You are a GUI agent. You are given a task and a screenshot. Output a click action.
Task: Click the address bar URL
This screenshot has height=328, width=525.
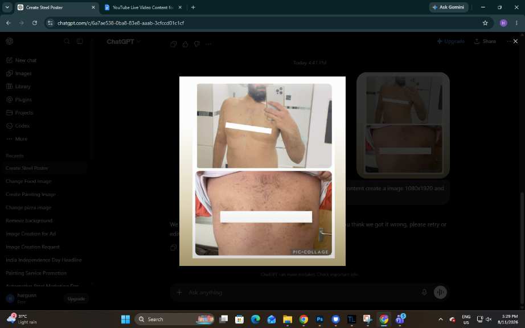(121, 23)
